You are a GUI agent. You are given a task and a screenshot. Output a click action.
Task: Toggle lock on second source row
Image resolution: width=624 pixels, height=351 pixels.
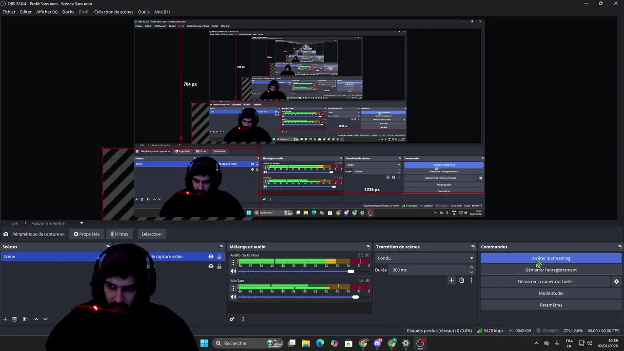tap(219, 266)
